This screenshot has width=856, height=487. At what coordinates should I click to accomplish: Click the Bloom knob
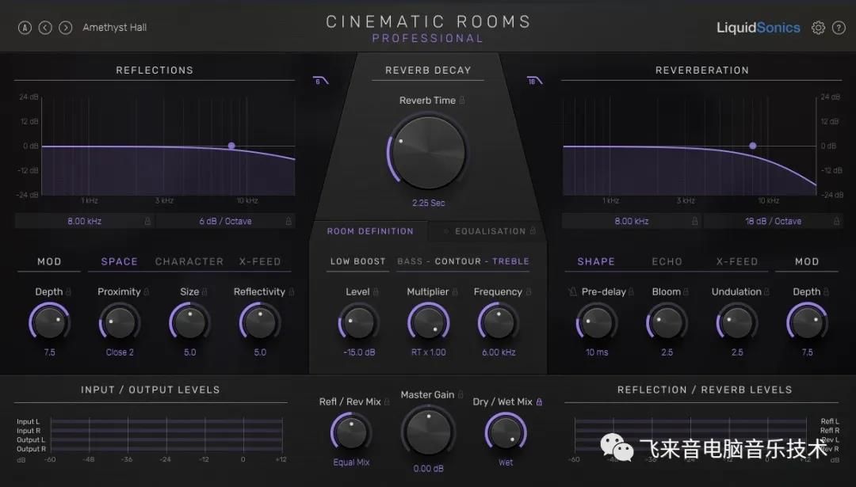click(x=667, y=323)
